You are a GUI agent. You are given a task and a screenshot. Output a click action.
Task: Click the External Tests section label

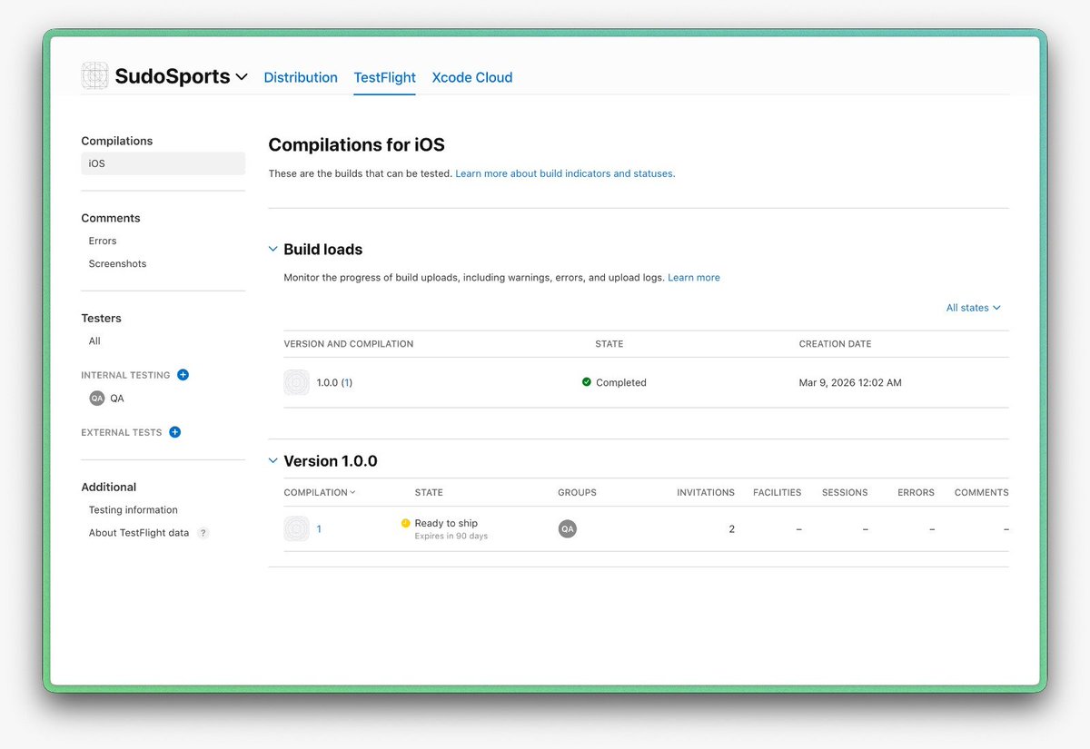(x=122, y=432)
